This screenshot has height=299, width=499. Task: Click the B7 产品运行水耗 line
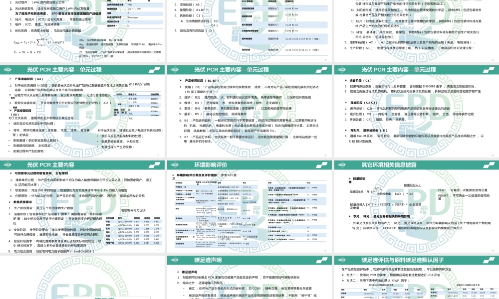coord(250,139)
